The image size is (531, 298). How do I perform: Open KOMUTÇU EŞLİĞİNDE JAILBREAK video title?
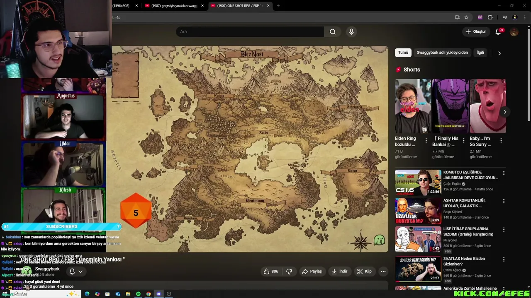(x=470, y=175)
